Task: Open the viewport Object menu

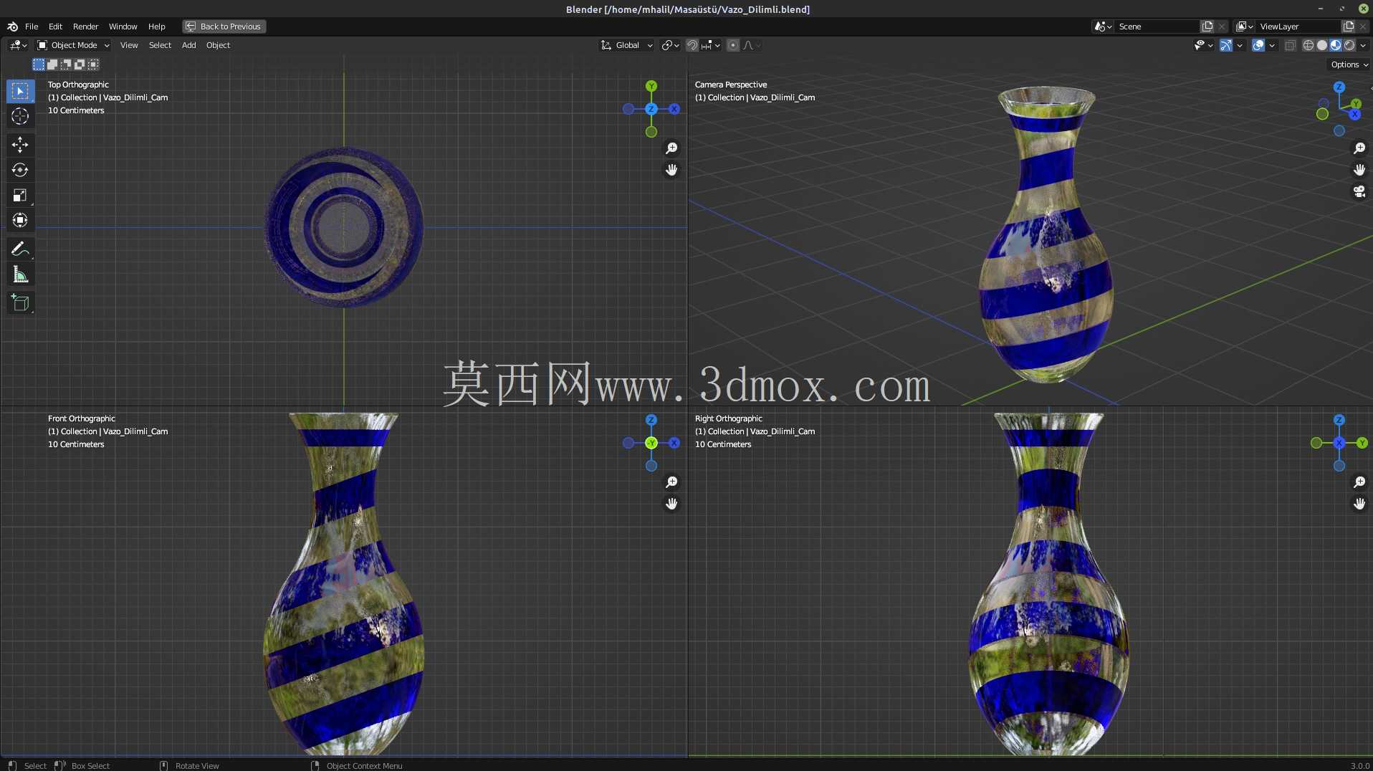Action: coord(218,45)
